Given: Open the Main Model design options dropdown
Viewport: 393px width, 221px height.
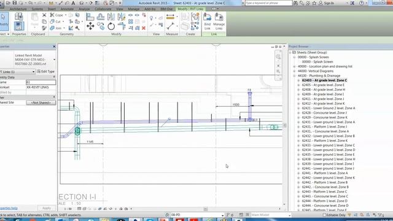Looking at the screenshot, I should (289, 215).
